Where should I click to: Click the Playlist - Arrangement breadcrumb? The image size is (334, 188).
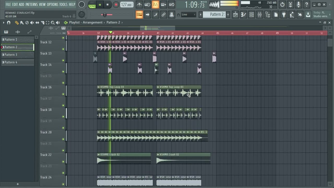[86, 22]
